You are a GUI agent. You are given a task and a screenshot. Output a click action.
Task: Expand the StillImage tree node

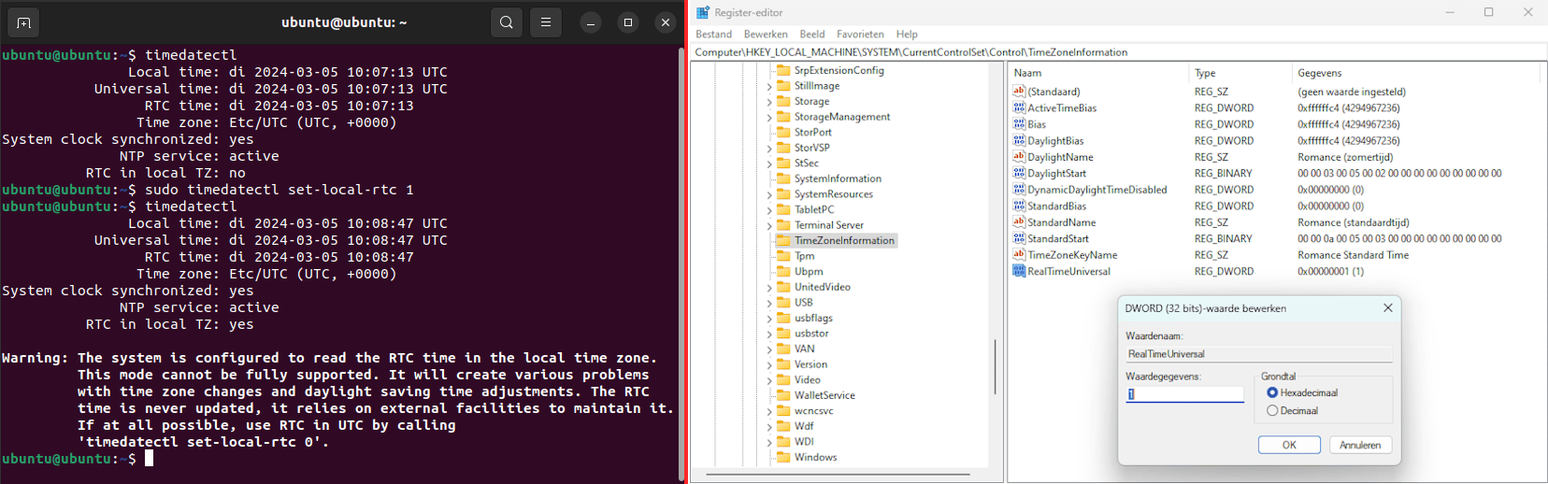[769, 86]
